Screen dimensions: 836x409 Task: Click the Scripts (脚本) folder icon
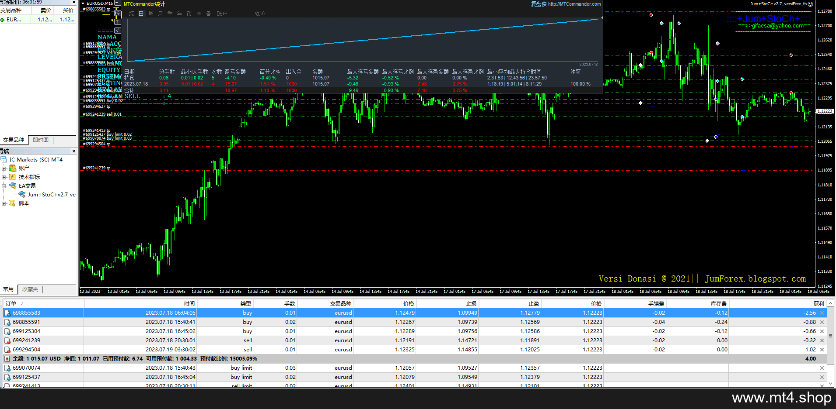pyautogui.click(x=12, y=203)
